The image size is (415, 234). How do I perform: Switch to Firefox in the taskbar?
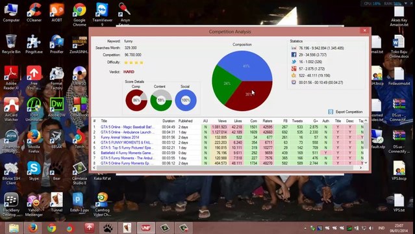pos(33,227)
